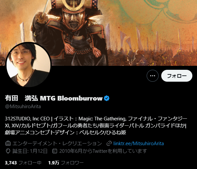Open the 3,743 フォロー中 following list
The width and height of the screenshot is (197, 169).
click(23, 163)
